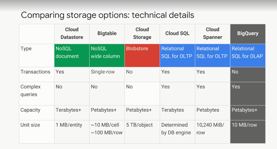This screenshot has height=149, width=277.
Task: Click the blue "Relational SQL for OLAP" cell
Action: click(248, 55)
